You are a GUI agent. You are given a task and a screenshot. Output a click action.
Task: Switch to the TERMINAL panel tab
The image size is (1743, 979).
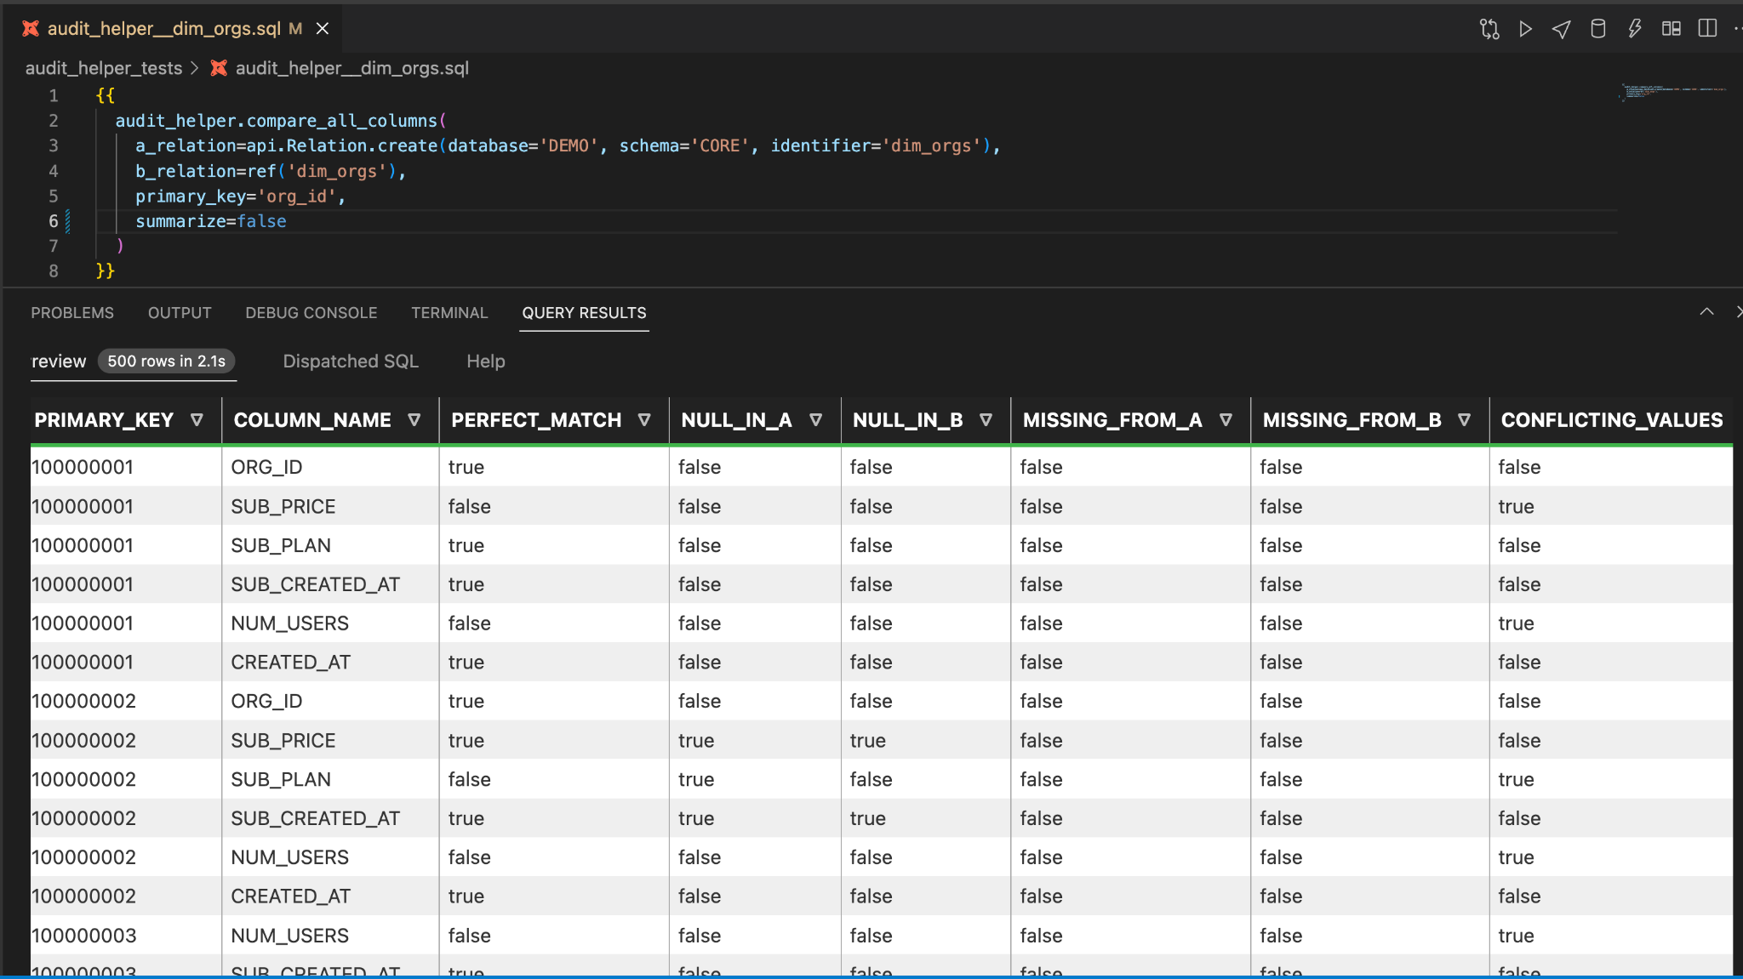tap(449, 313)
